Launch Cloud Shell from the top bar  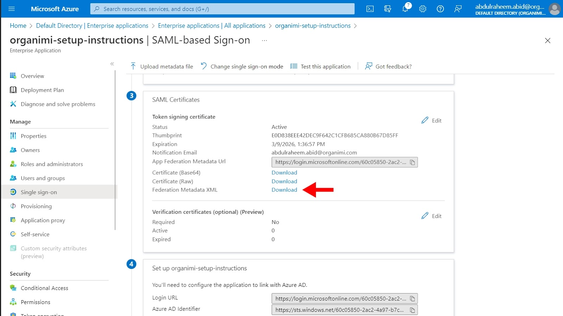(x=370, y=9)
